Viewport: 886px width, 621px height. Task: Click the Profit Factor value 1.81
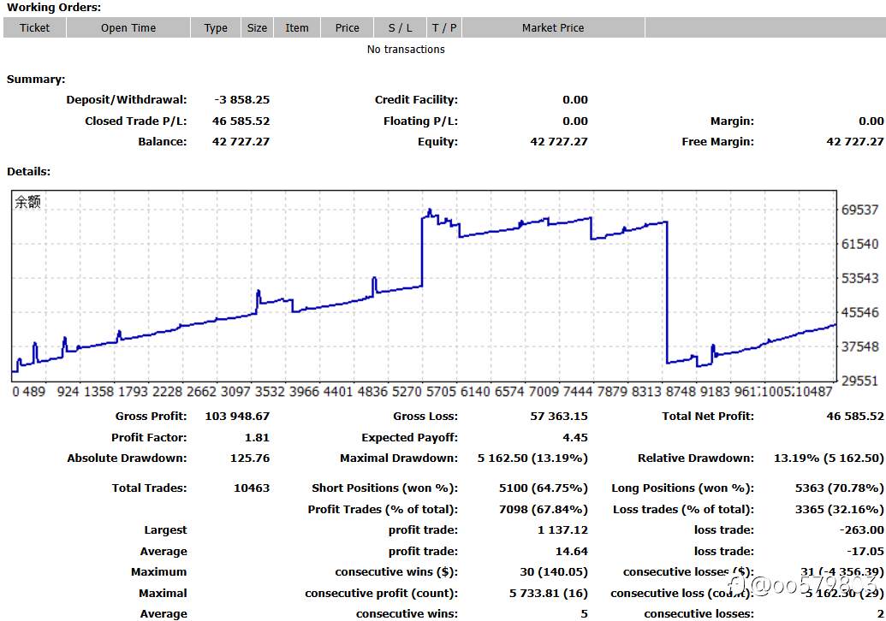pos(255,438)
